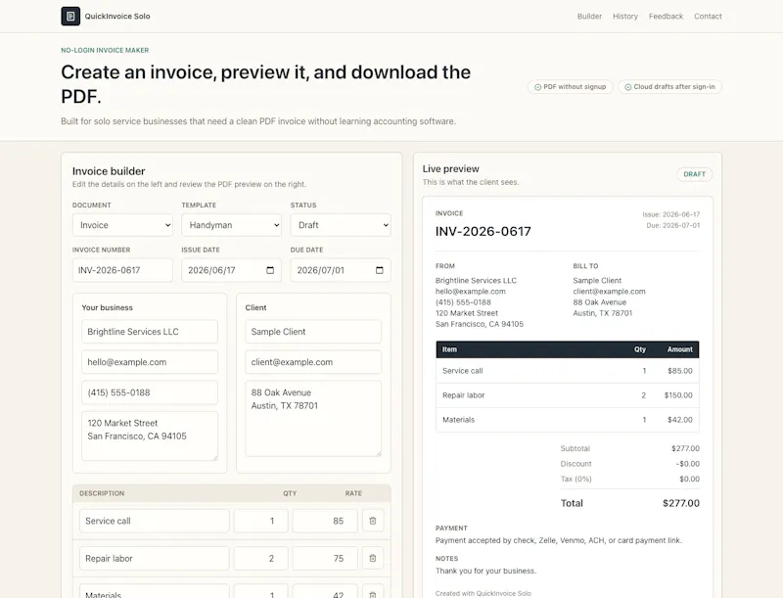This screenshot has height=598, width=783.
Task: Click the Service call row in preview table
Action: pos(568,371)
